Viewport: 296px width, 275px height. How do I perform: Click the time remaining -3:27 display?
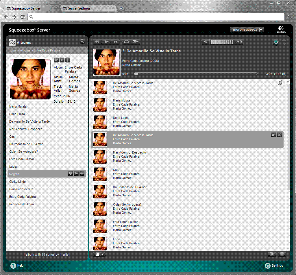click(x=269, y=74)
